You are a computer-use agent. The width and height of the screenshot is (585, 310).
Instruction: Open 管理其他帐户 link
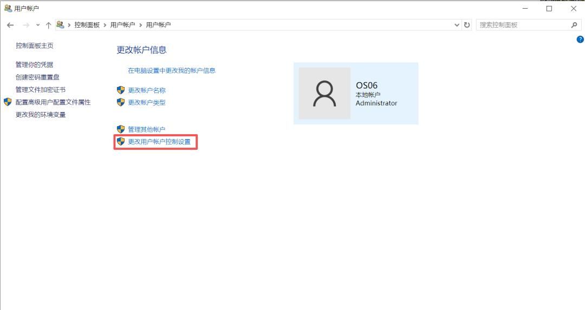pyautogui.click(x=147, y=129)
